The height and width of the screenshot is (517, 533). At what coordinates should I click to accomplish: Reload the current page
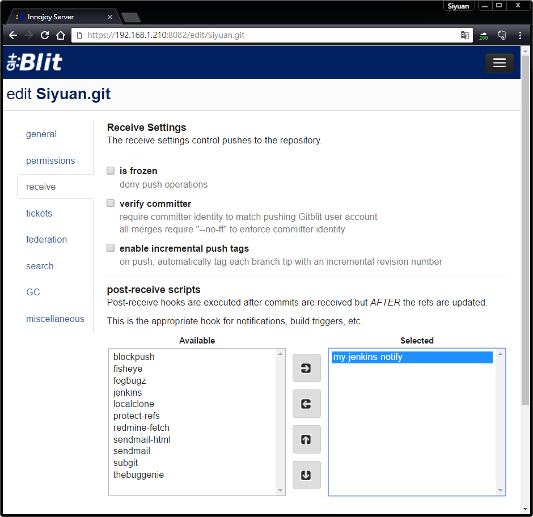tap(44, 35)
